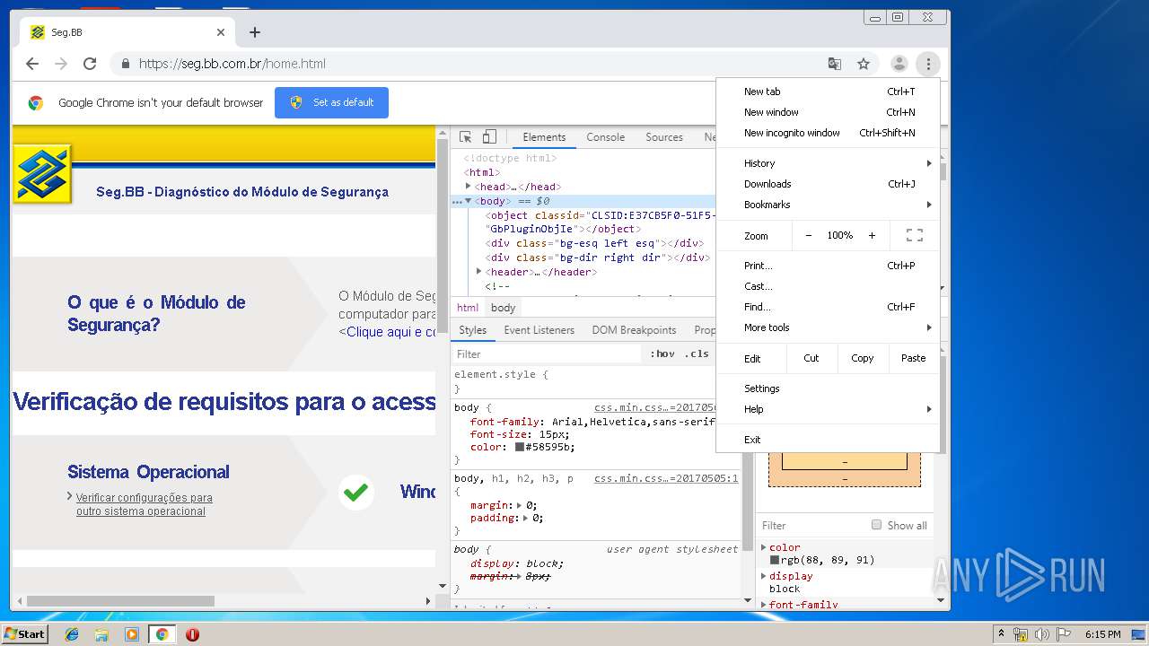Click the Start button
The image size is (1149, 646).
24,634
